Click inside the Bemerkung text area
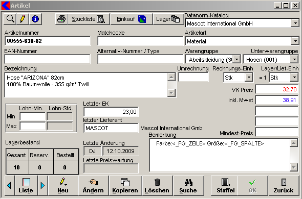The image size is (302, 199). [x=220, y=155]
